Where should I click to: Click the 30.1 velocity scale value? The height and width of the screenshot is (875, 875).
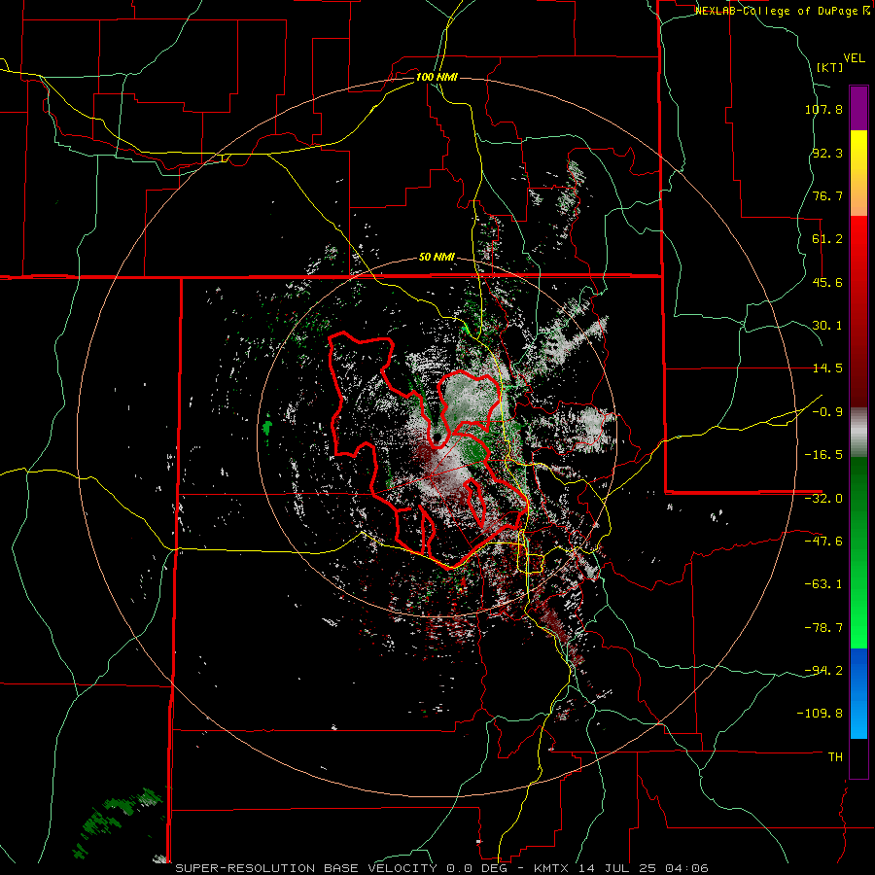click(x=827, y=326)
